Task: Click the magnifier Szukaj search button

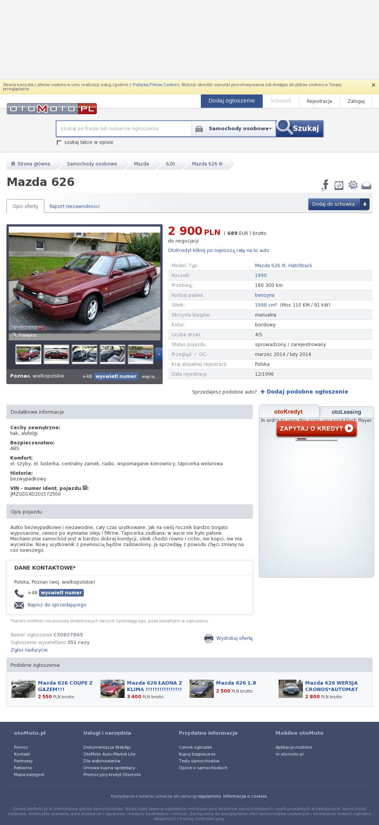Action: (x=300, y=128)
